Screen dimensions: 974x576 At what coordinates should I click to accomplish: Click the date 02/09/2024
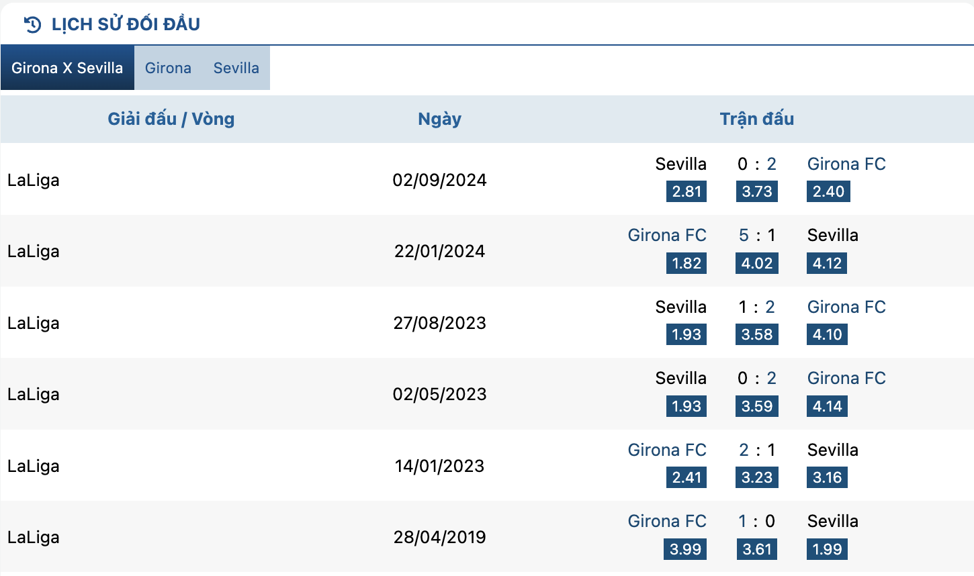pos(439,180)
